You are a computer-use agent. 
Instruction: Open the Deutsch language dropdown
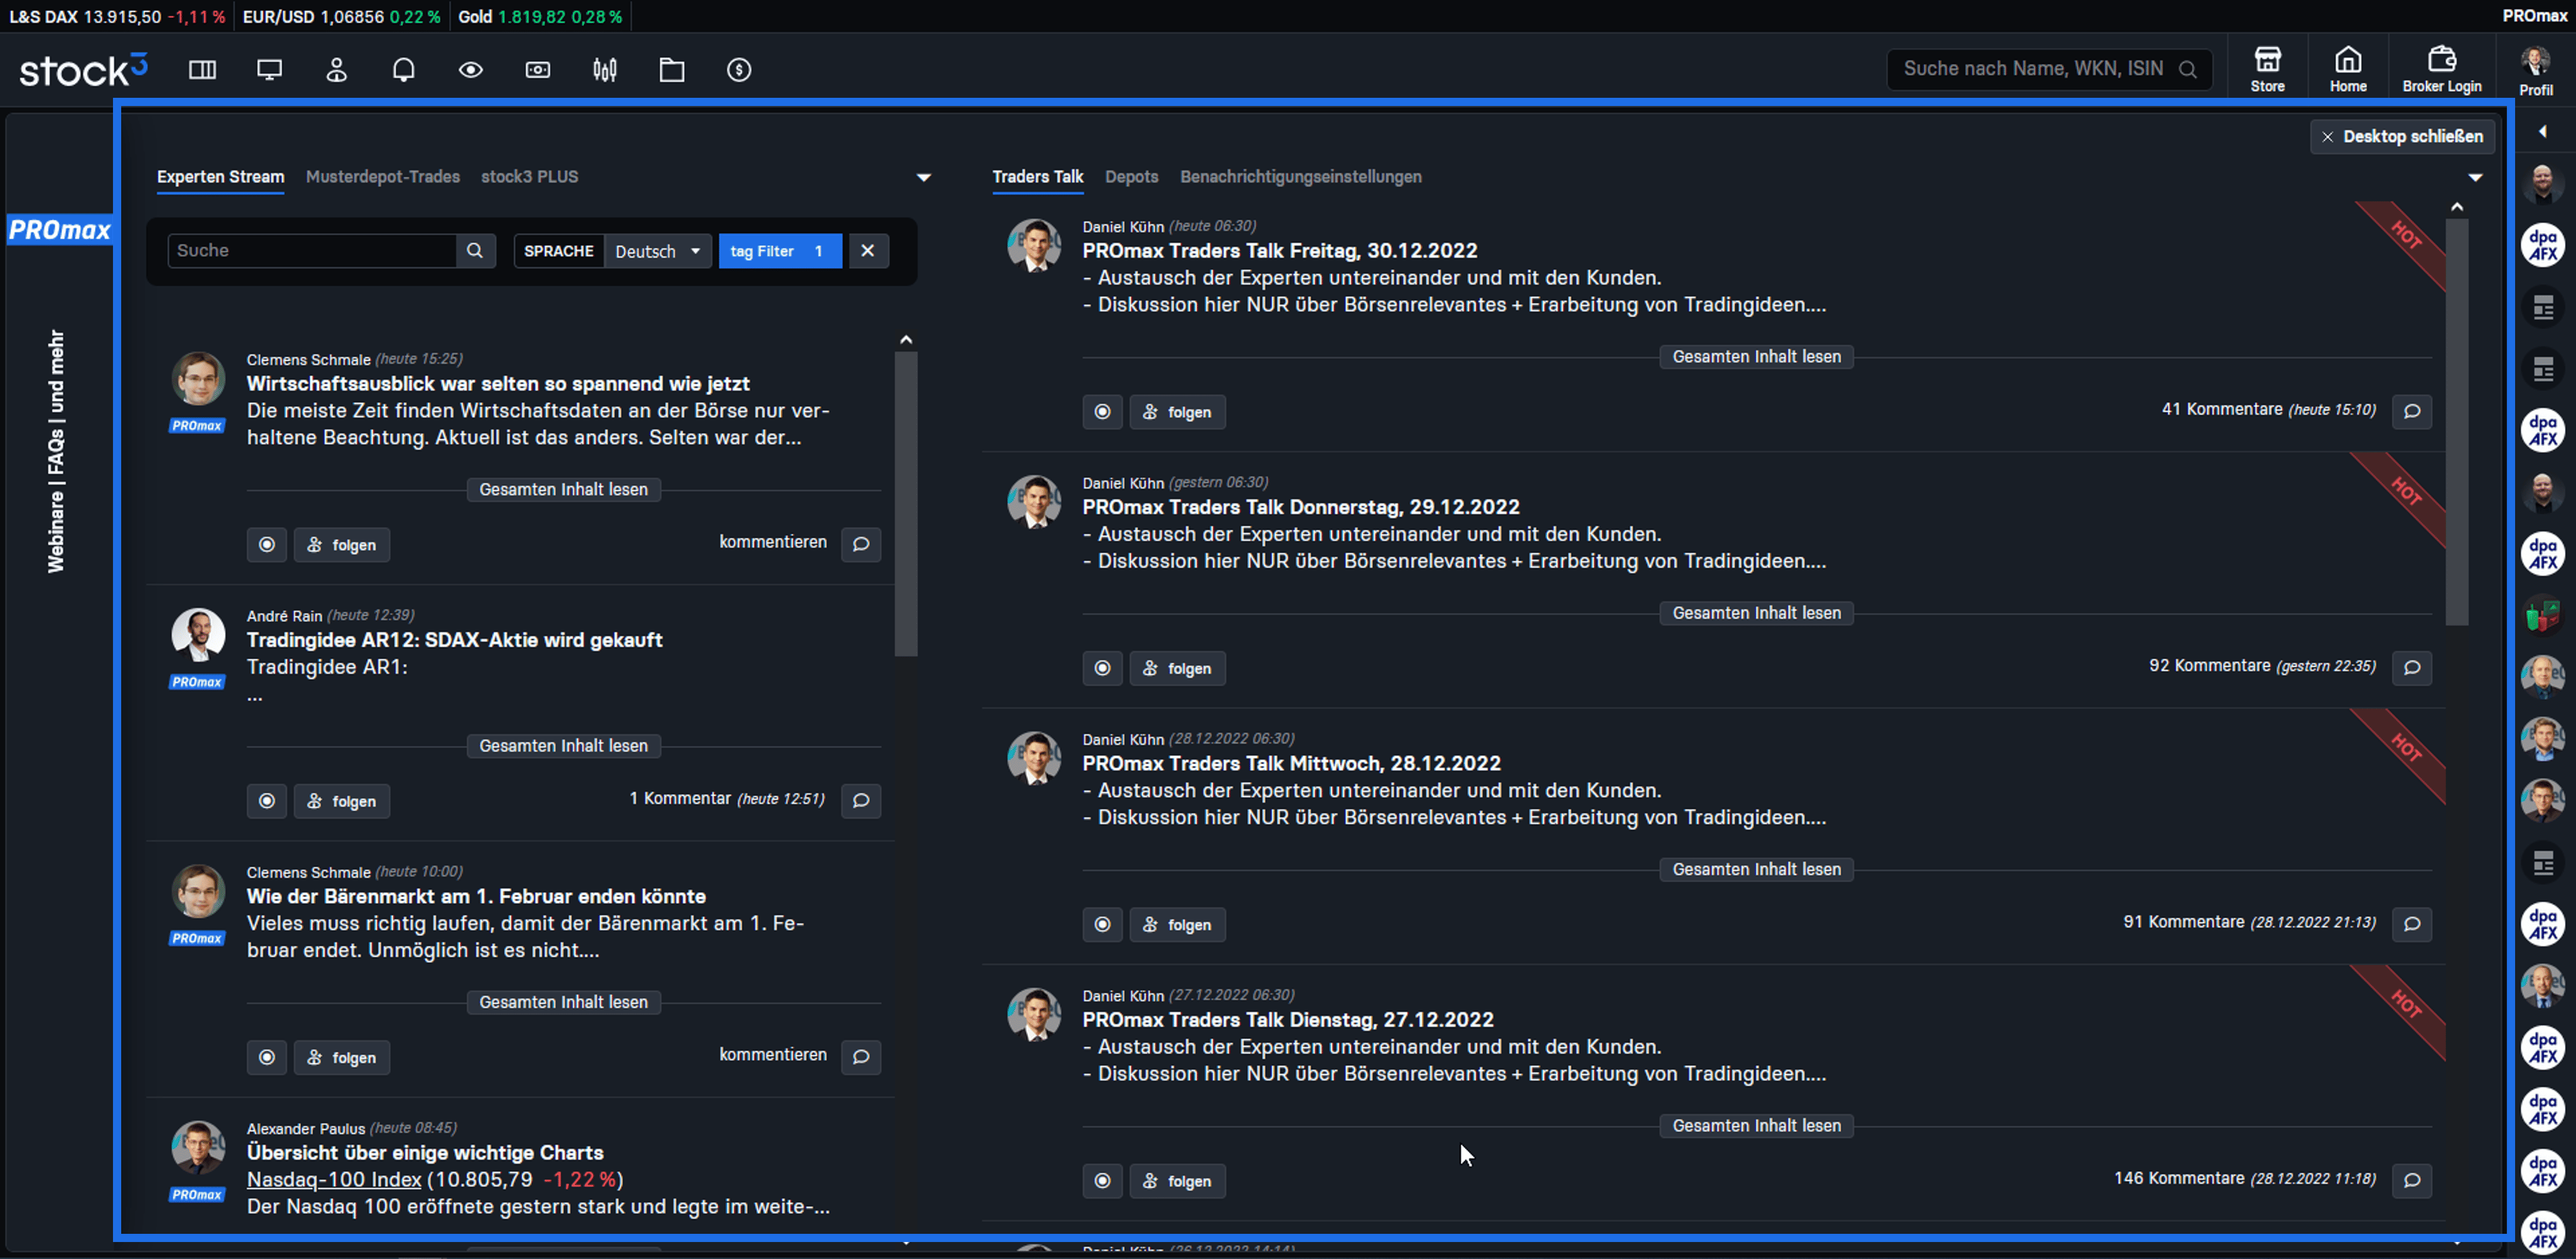pyautogui.click(x=657, y=251)
